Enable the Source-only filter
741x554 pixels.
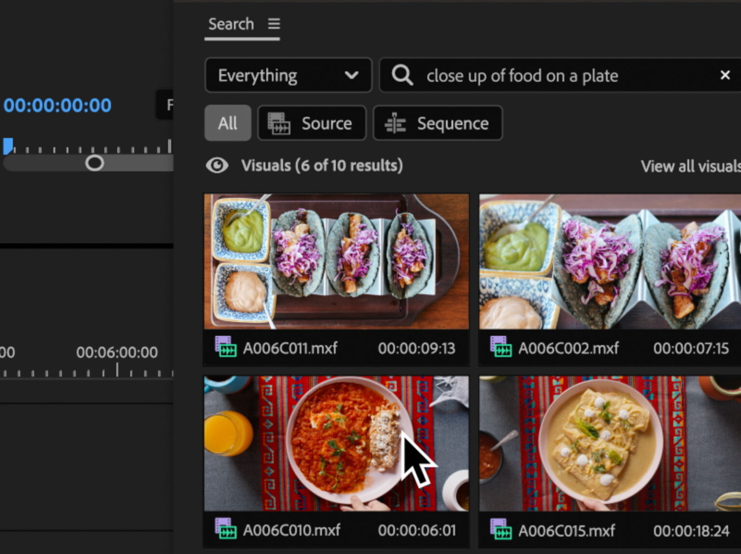coord(312,123)
